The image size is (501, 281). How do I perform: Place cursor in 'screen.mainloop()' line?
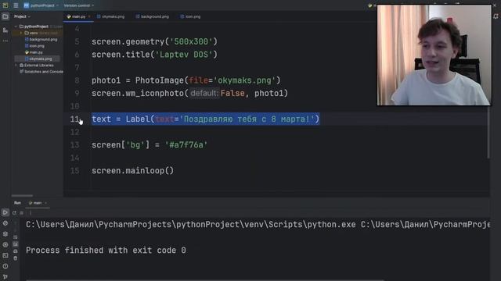[132, 171]
